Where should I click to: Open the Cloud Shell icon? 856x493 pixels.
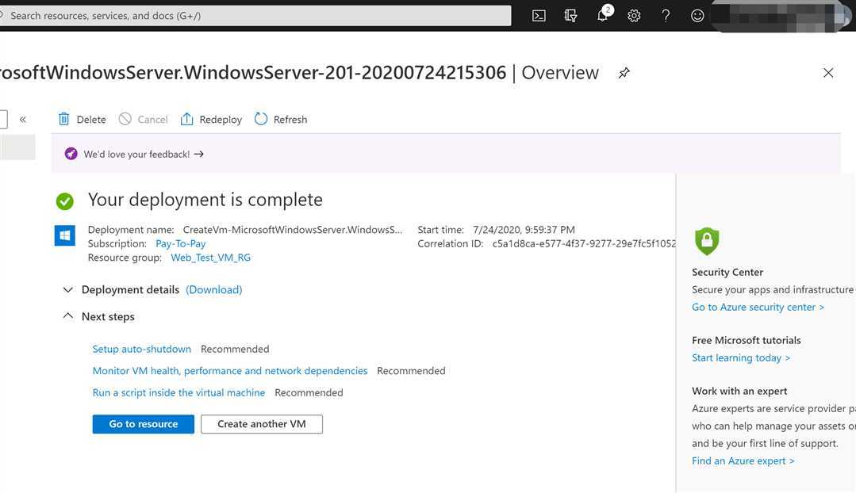coord(539,16)
